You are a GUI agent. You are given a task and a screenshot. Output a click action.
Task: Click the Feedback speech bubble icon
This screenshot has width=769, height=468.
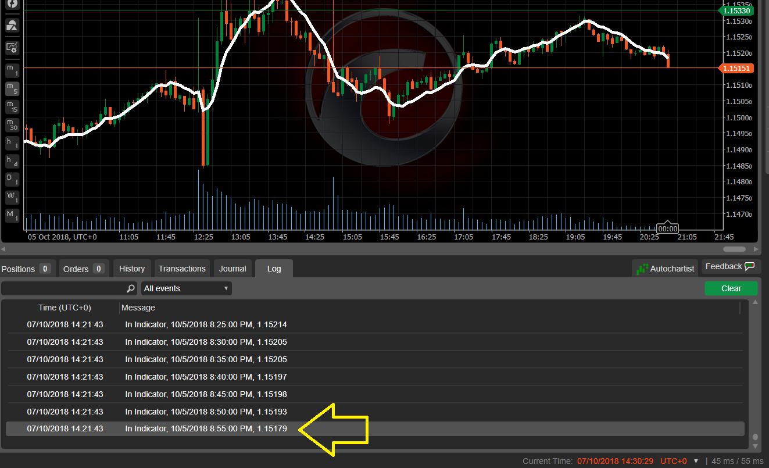coord(750,266)
